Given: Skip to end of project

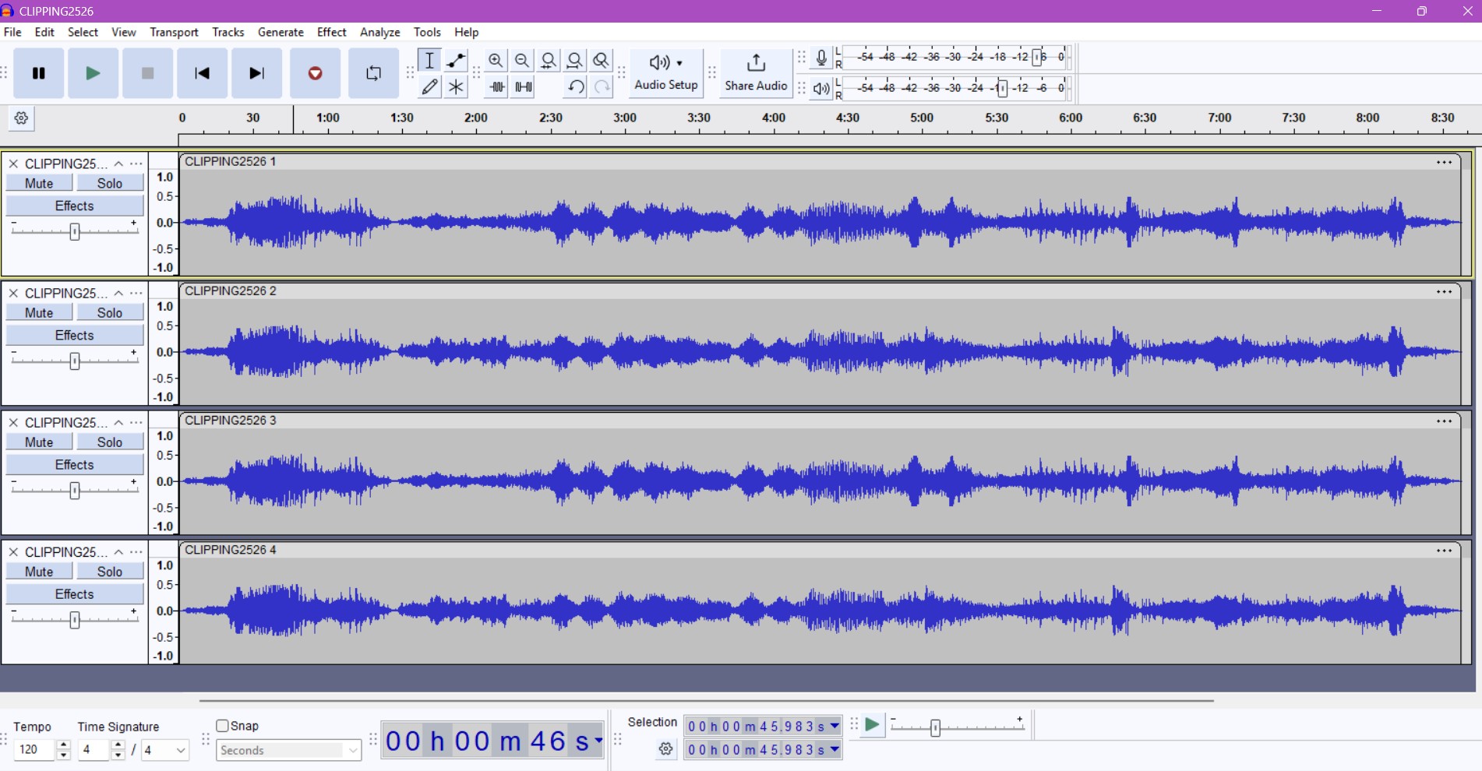Looking at the screenshot, I should tap(256, 73).
